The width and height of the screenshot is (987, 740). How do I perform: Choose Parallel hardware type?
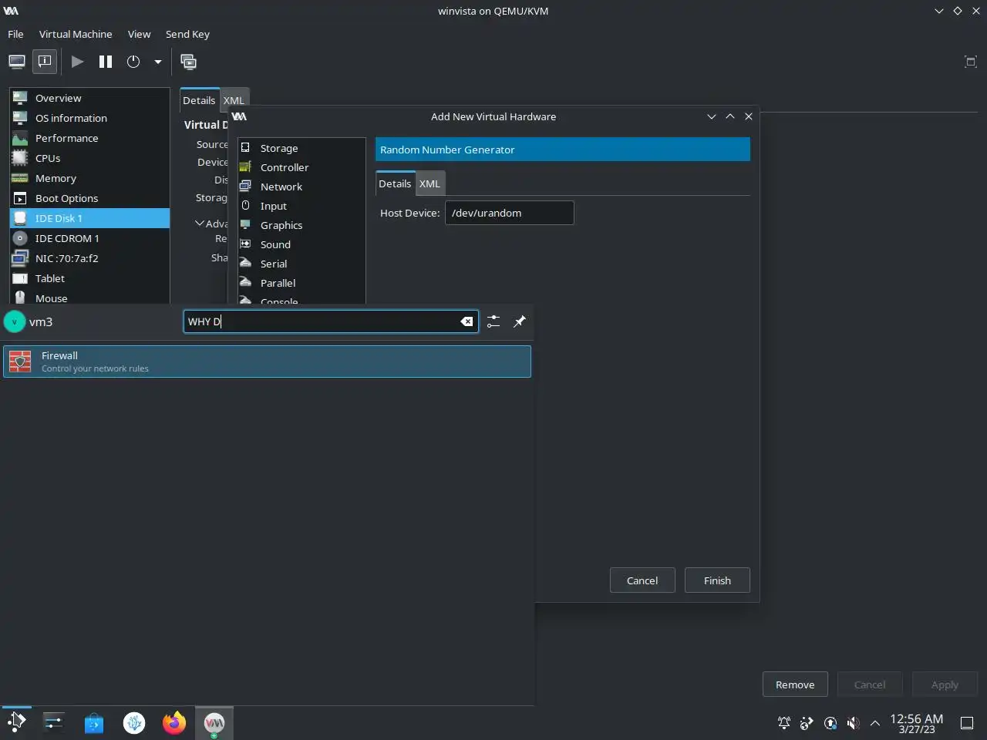pyautogui.click(x=301, y=283)
